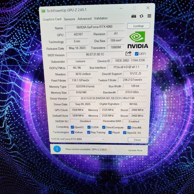This screenshot has width=194, height=194.
Task: Toggle the OpenGL 4.6 checkbox
Action: pyautogui.click(x=124, y=133)
